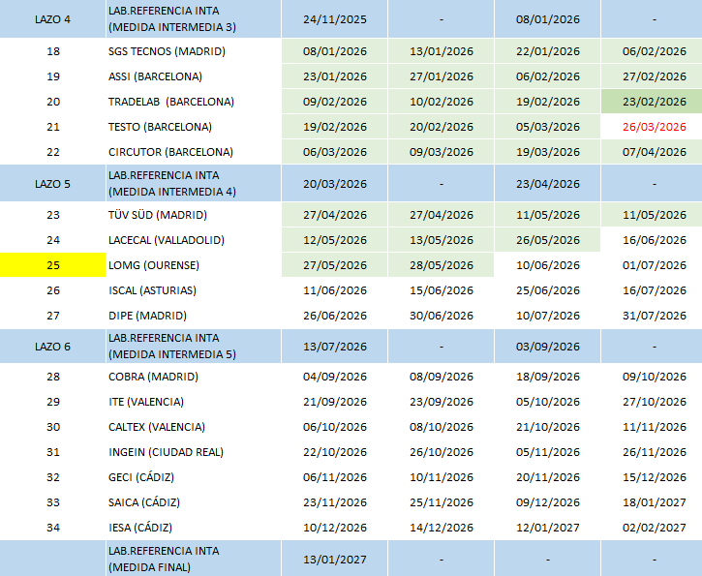Click the date 20/03/2026
702x576 pixels.
(x=334, y=184)
